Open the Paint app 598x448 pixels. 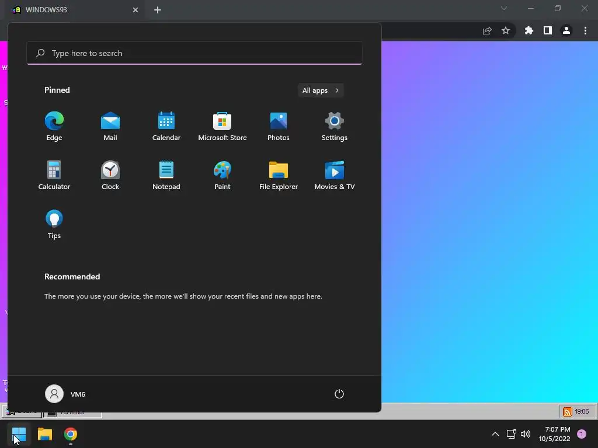point(222,175)
